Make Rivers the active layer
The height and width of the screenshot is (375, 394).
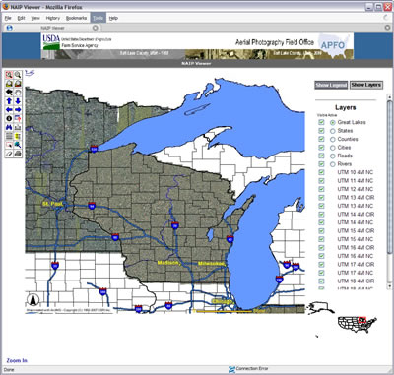(333, 164)
